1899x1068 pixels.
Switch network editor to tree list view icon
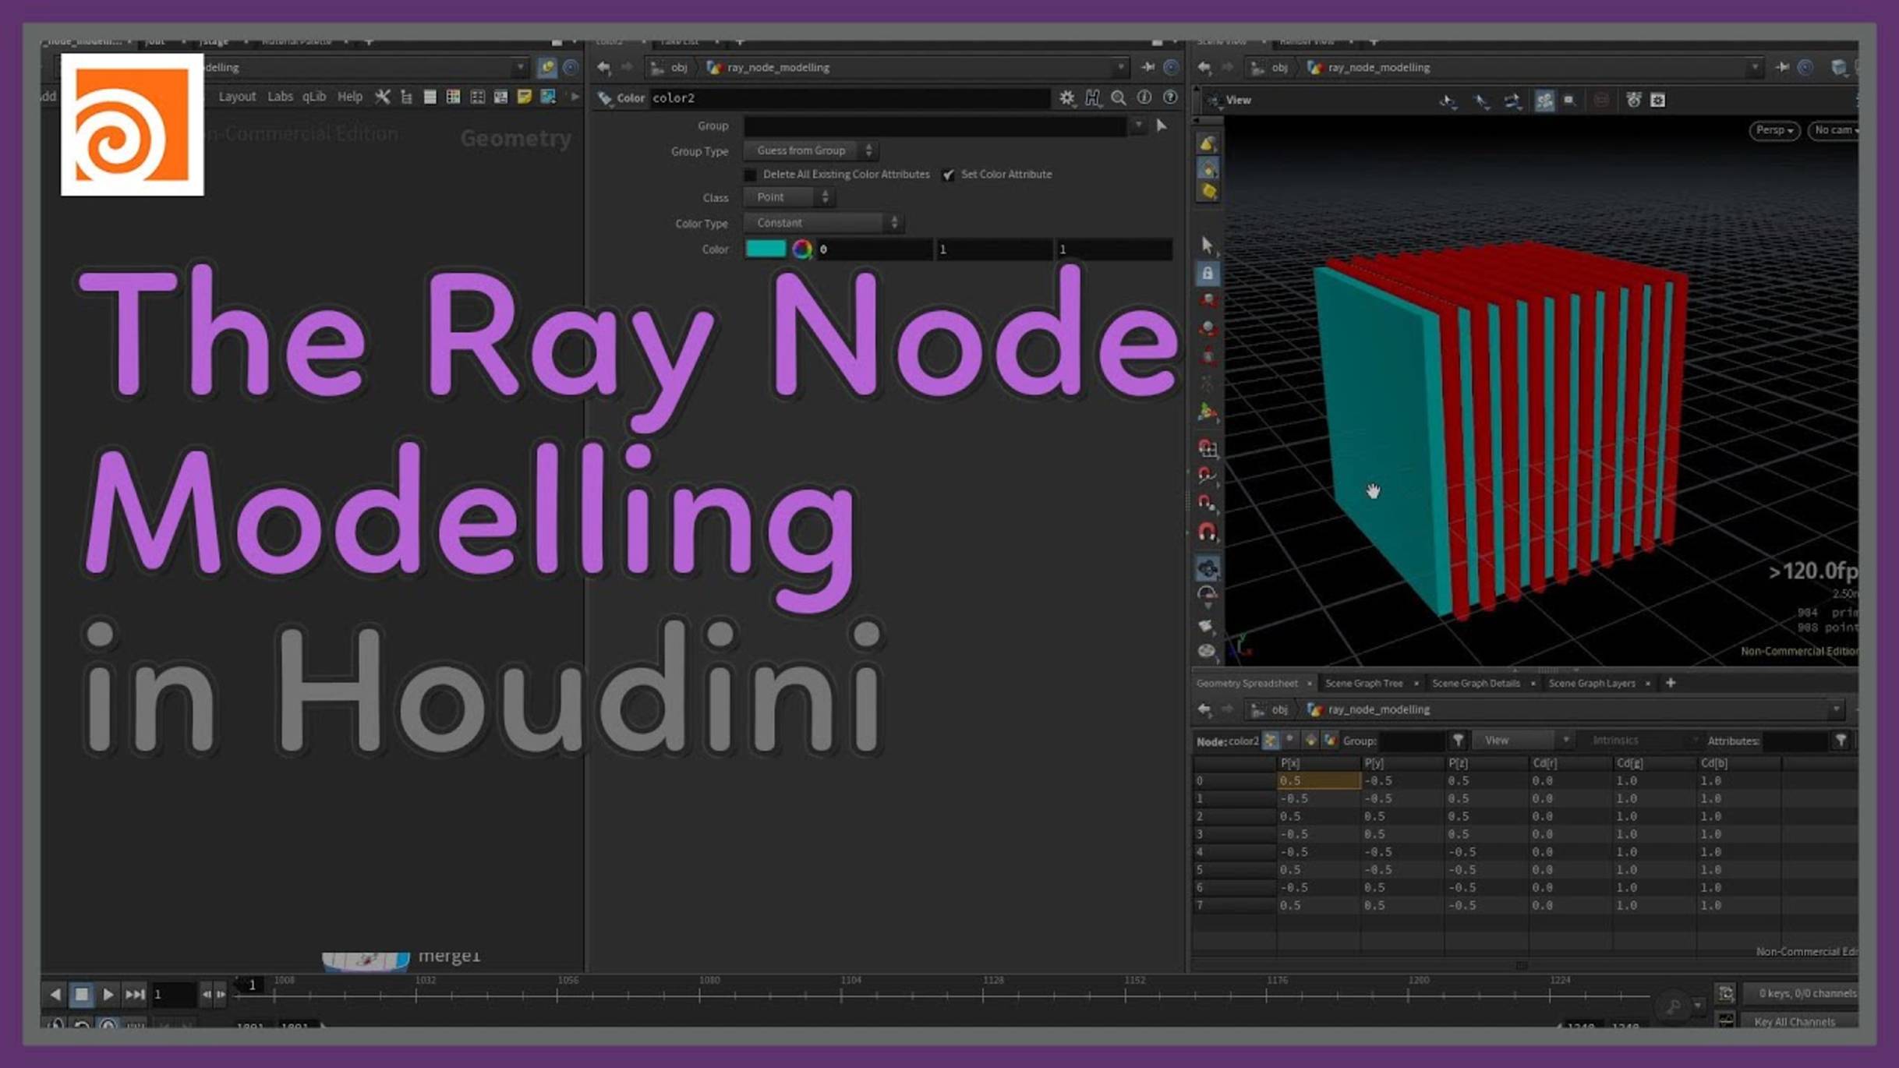point(406,97)
